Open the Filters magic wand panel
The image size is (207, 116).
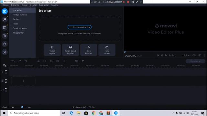5,19
